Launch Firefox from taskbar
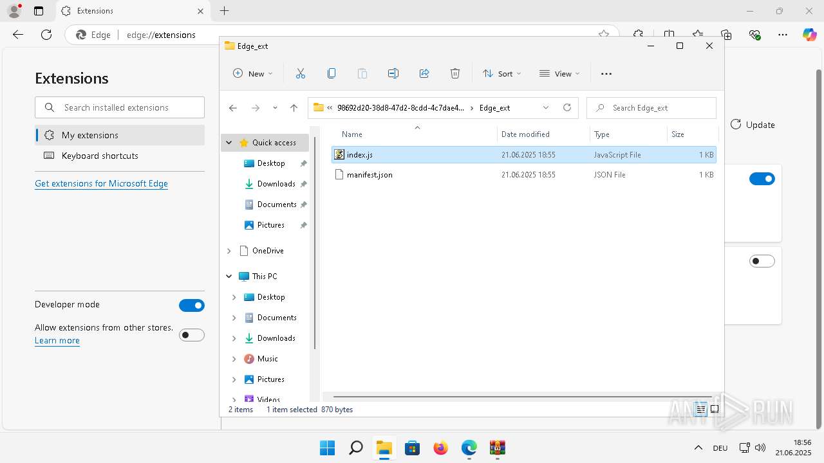The height and width of the screenshot is (463, 824). coord(441,448)
